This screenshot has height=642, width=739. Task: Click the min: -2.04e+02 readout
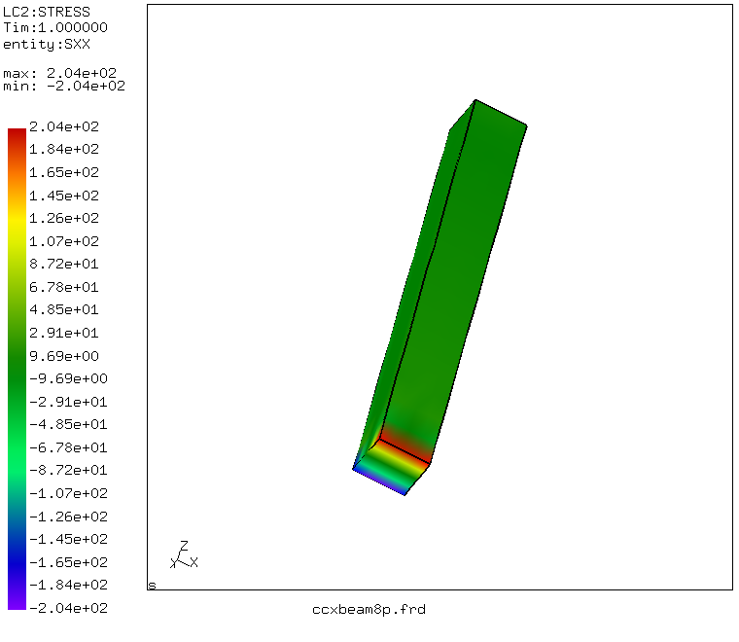64,86
